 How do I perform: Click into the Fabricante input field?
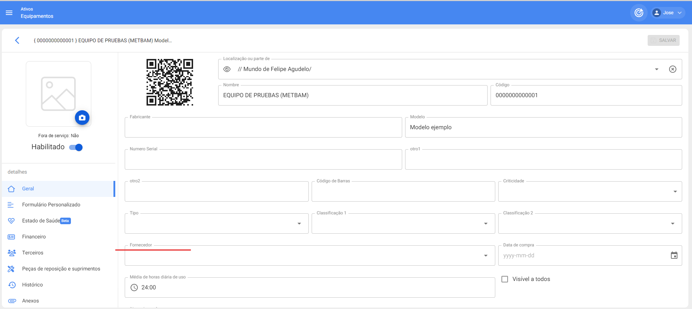point(263,128)
